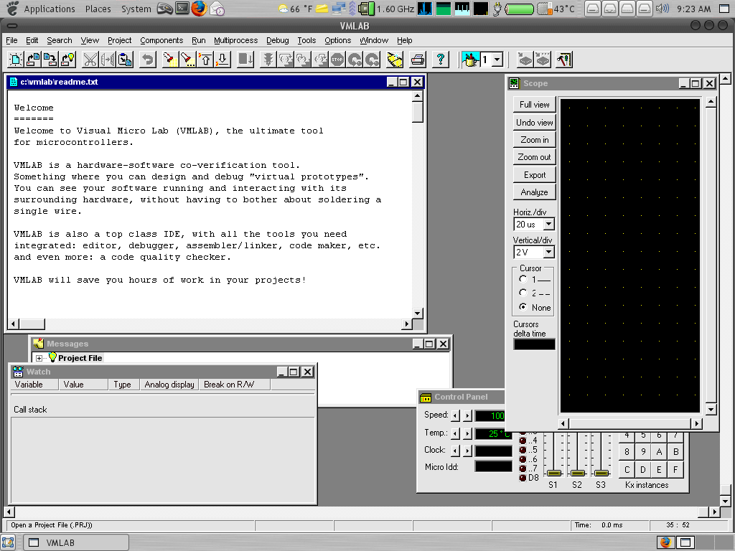Open the Print toolbar icon
The image size is (735, 551).
tap(416, 60)
